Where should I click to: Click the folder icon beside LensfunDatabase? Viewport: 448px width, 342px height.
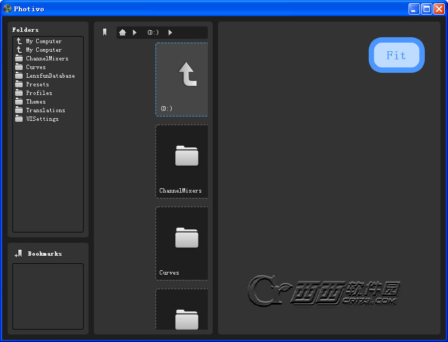[x=19, y=76]
